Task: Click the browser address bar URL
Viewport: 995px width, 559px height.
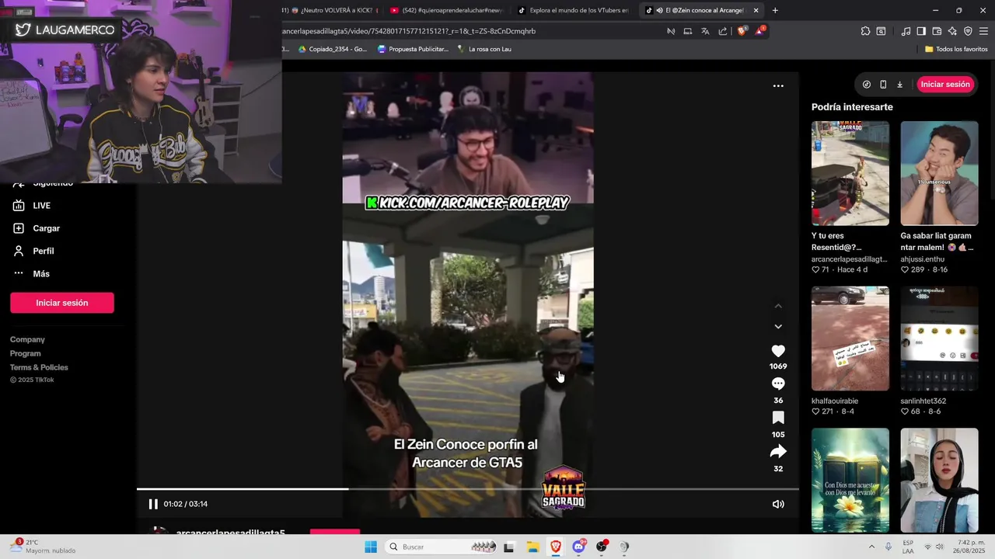Action: (x=409, y=31)
